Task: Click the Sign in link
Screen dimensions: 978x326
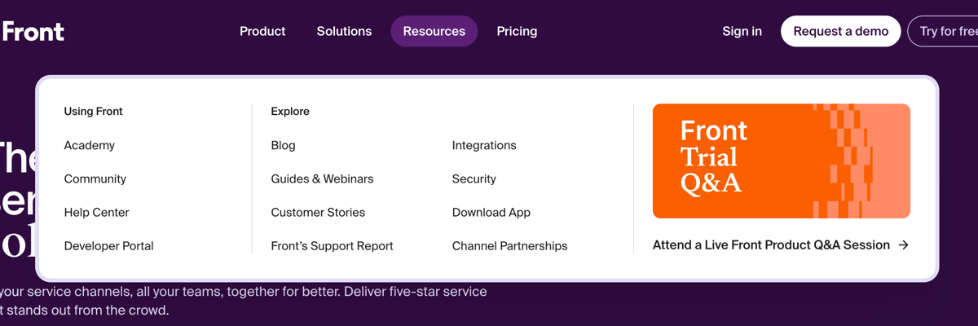Action: [742, 32]
